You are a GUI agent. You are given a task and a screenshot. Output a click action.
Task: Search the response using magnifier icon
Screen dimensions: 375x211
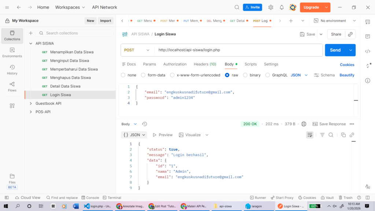331,135
